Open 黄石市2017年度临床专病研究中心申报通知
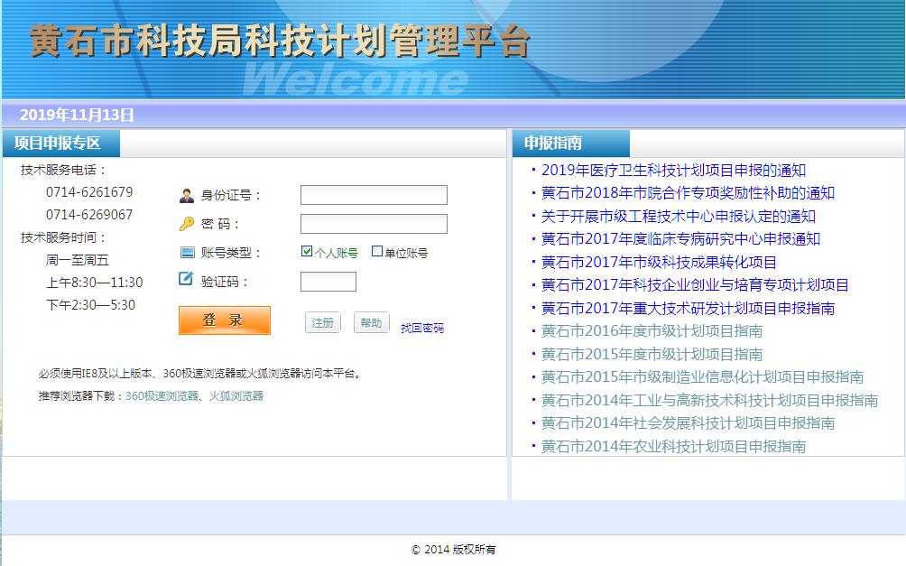 pos(680,239)
